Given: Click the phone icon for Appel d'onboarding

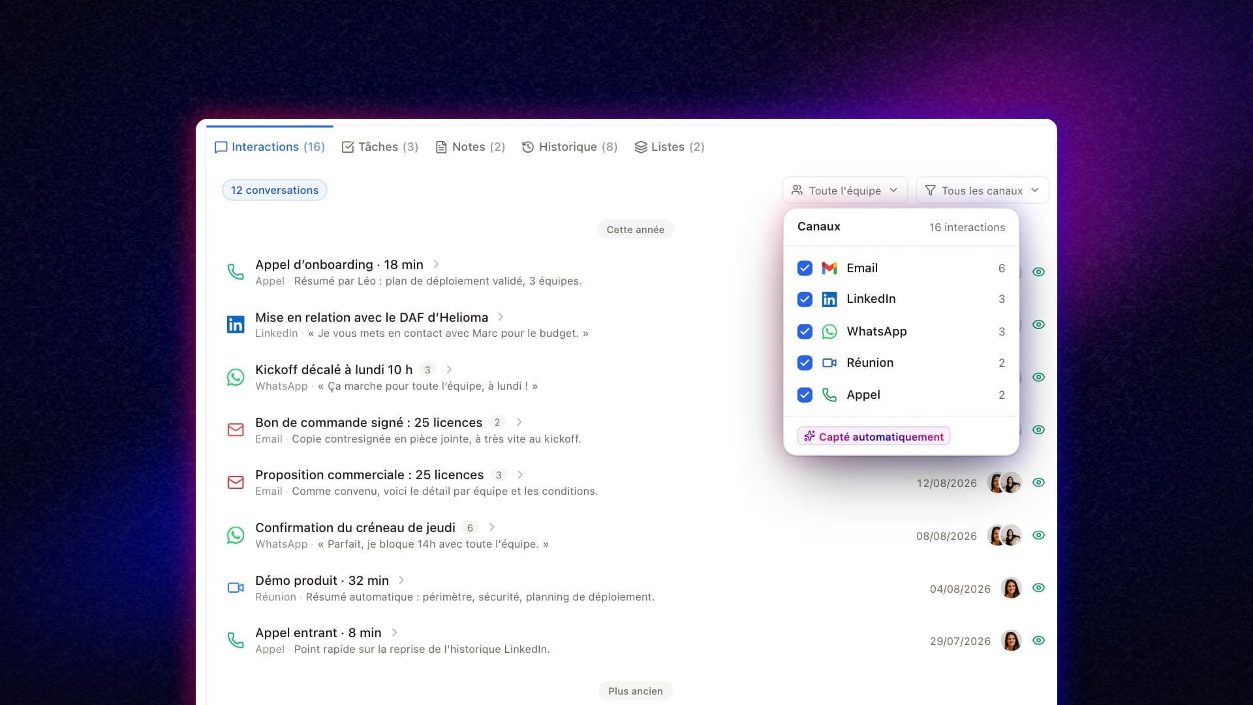Looking at the screenshot, I should (x=236, y=272).
